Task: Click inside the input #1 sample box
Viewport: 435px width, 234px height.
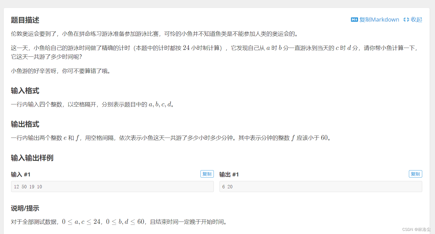Action: point(112,187)
